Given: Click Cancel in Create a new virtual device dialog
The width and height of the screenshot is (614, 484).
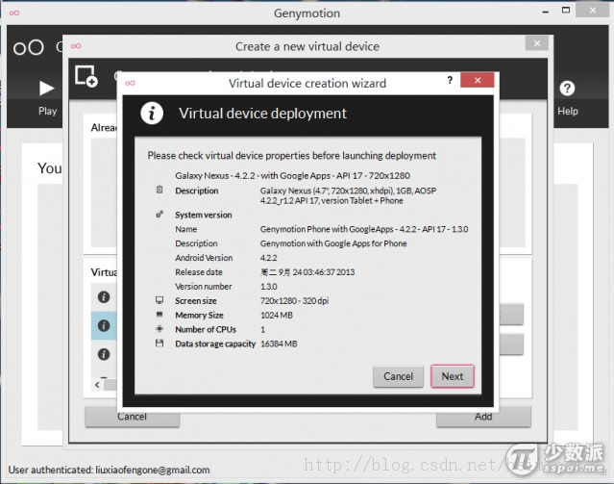Looking at the screenshot, I should (x=132, y=417).
